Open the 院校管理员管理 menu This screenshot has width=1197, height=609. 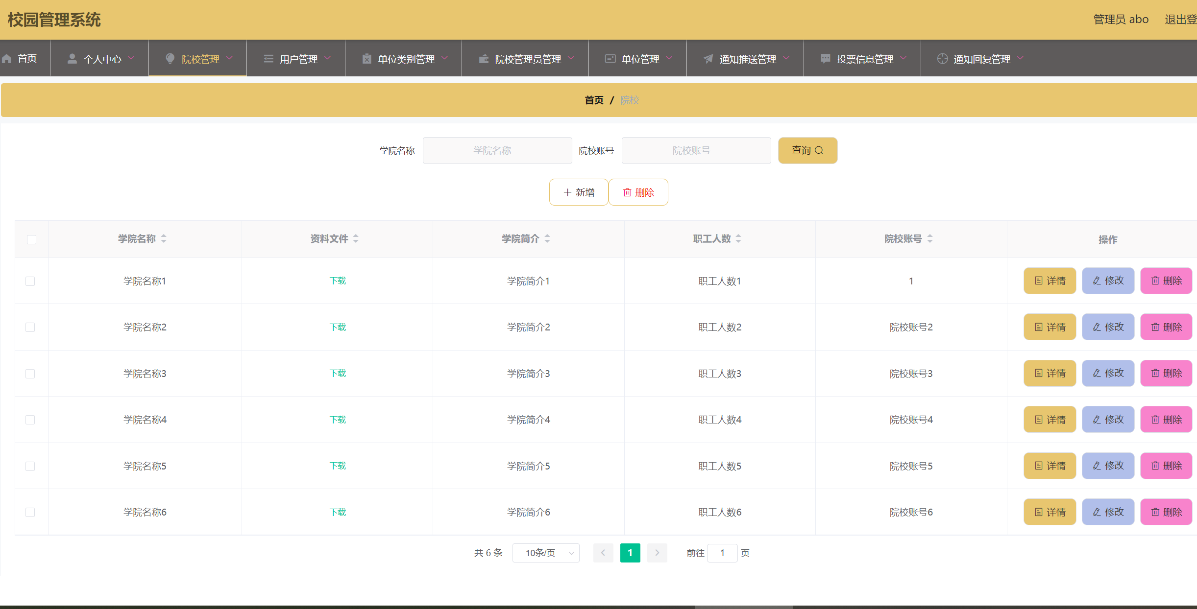(527, 59)
